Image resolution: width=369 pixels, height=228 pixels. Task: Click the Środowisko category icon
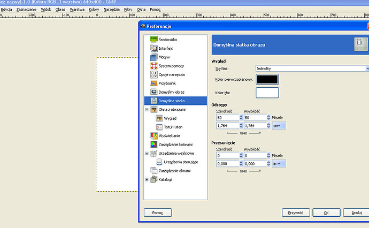coord(153,39)
